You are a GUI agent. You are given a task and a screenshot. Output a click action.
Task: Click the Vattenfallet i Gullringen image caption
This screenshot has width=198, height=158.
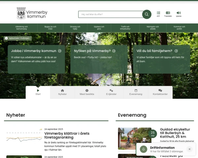click(x=18, y=38)
